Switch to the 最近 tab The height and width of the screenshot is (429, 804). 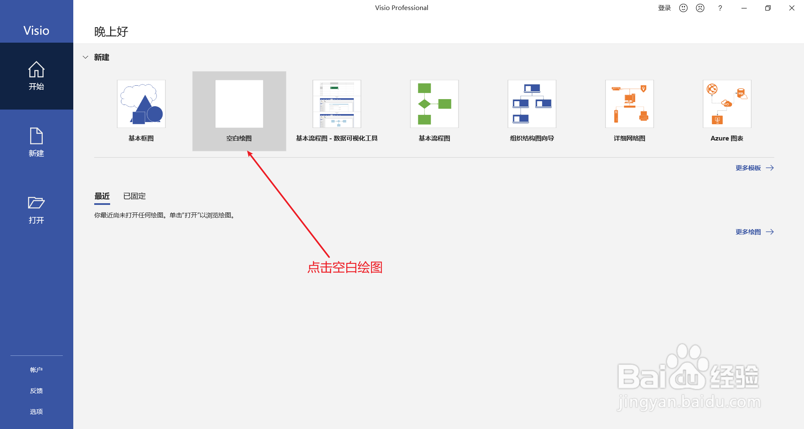click(x=102, y=196)
